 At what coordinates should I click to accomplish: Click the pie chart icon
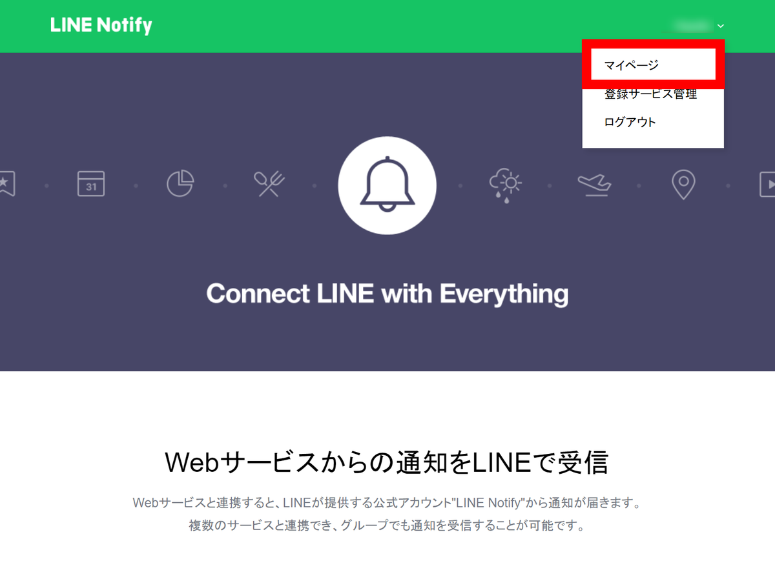click(180, 185)
